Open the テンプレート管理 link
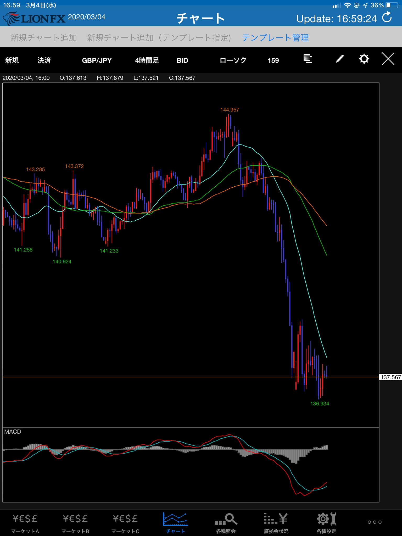 click(x=275, y=38)
